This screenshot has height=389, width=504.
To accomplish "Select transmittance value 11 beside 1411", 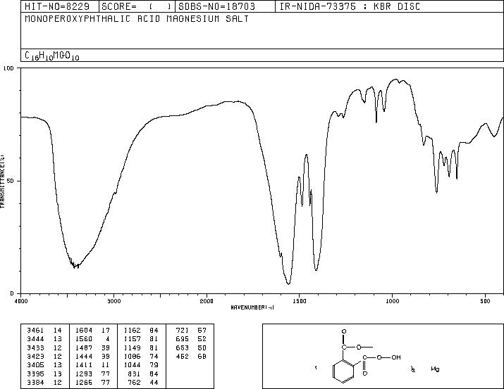I will click(106, 365).
